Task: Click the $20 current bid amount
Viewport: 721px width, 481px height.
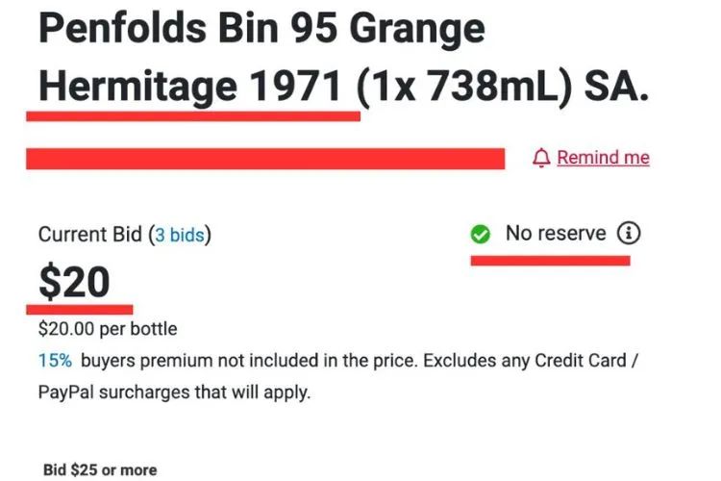Action: [x=74, y=282]
